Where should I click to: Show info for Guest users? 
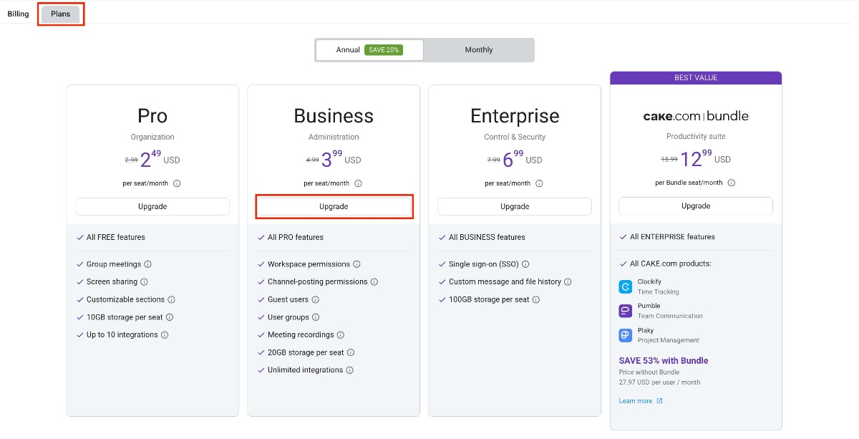[x=315, y=299]
